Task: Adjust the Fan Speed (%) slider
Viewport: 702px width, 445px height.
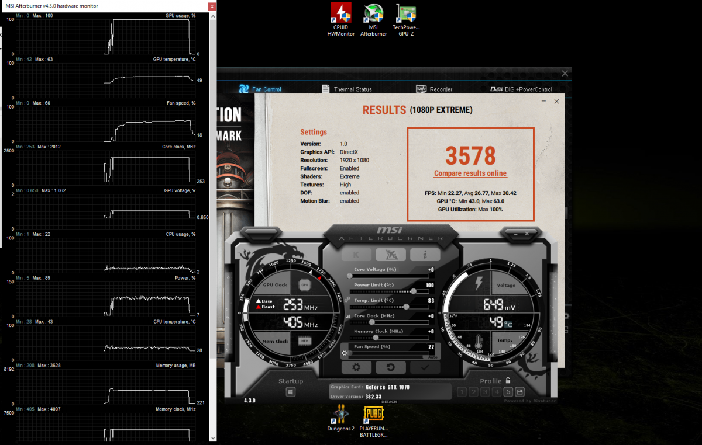Action: coord(389,353)
